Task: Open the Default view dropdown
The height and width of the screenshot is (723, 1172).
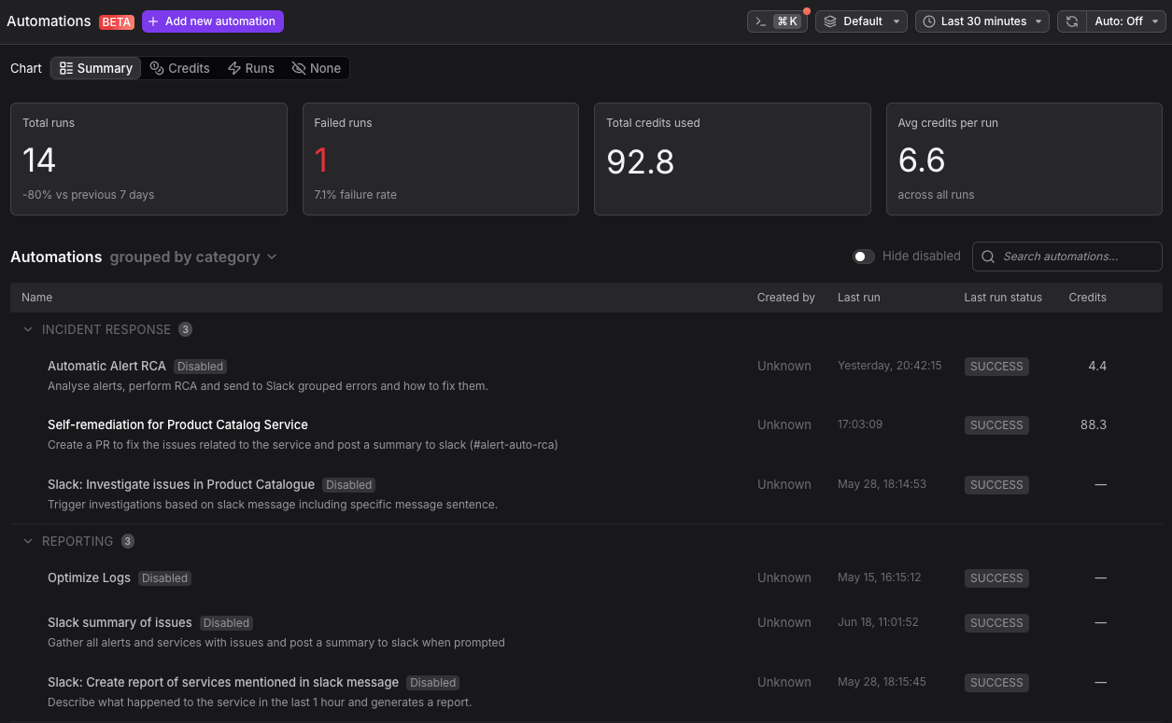Action: tap(861, 21)
